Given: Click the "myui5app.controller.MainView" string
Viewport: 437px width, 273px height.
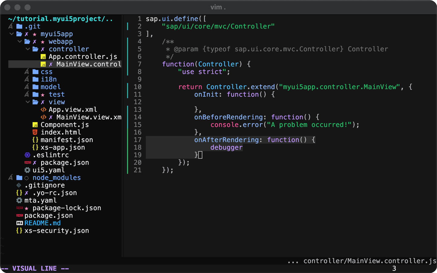Looking at the screenshot, I should click(340, 87).
